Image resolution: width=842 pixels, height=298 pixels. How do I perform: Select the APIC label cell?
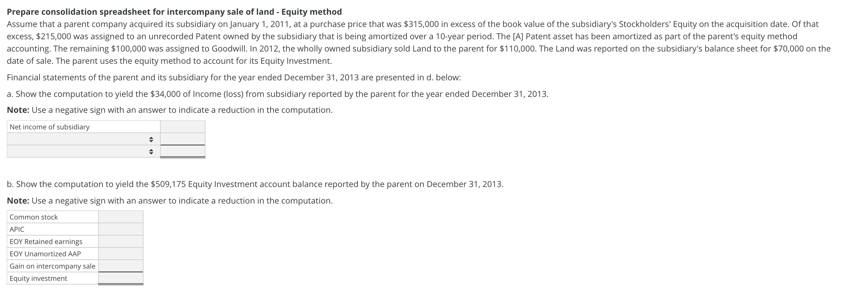53,229
